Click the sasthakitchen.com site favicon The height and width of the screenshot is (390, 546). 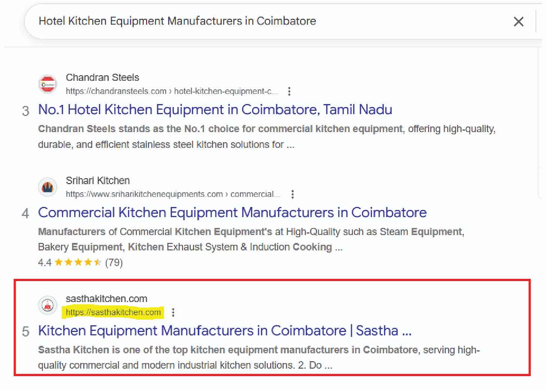[48, 305]
